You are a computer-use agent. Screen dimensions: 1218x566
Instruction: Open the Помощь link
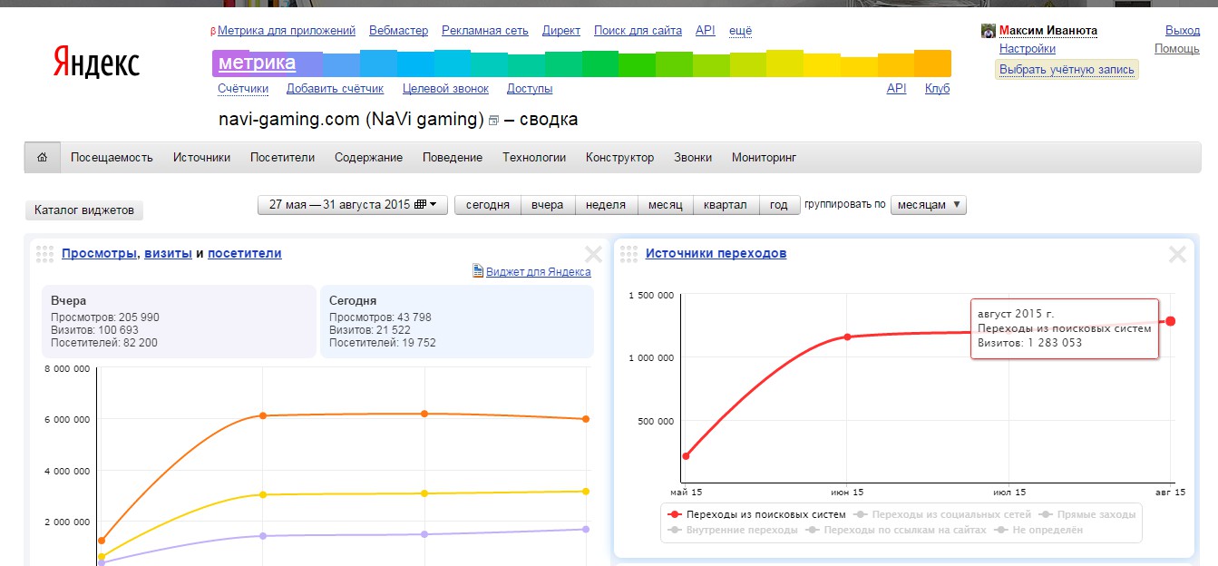coord(1177,49)
